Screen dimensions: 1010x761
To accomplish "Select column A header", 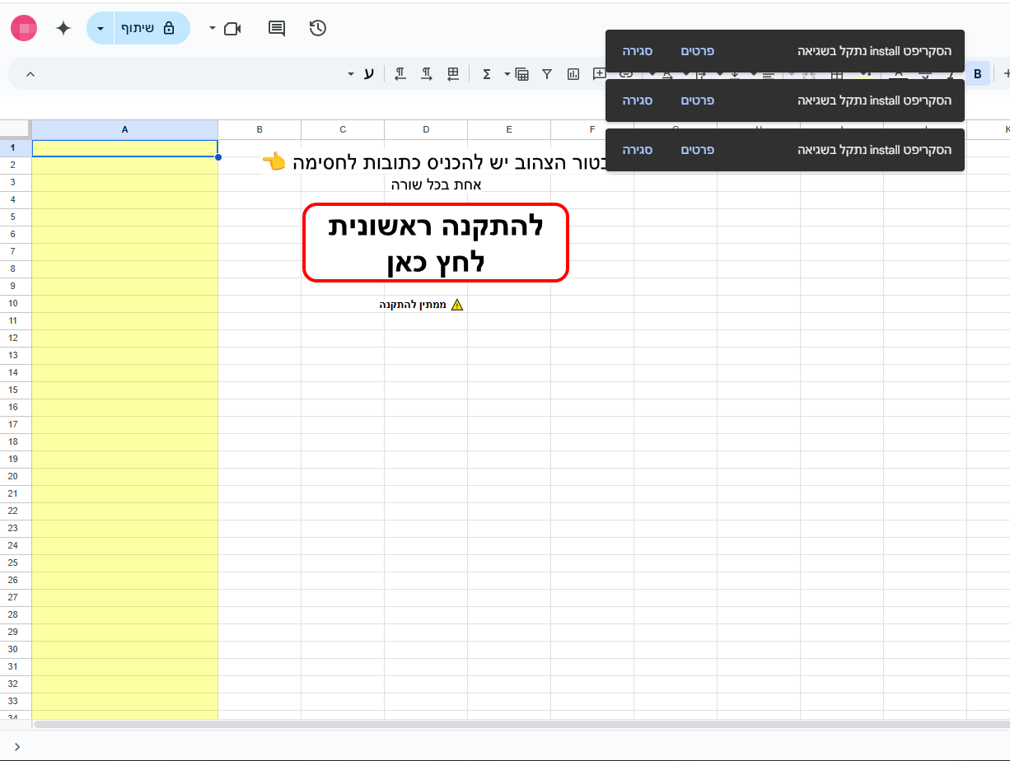I will point(125,129).
